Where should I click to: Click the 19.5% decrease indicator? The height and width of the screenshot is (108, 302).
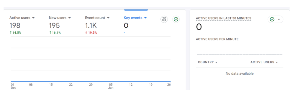pos(91,33)
